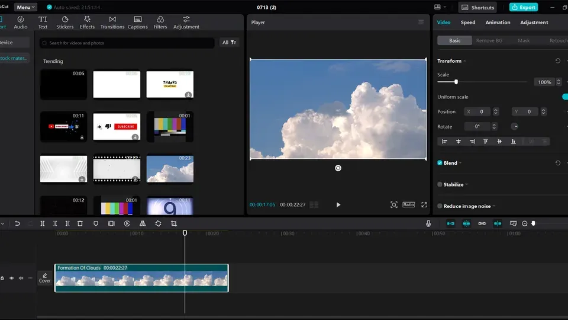Open the Captions panel
Viewport: 568px width, 320px height.
point(138,23)
